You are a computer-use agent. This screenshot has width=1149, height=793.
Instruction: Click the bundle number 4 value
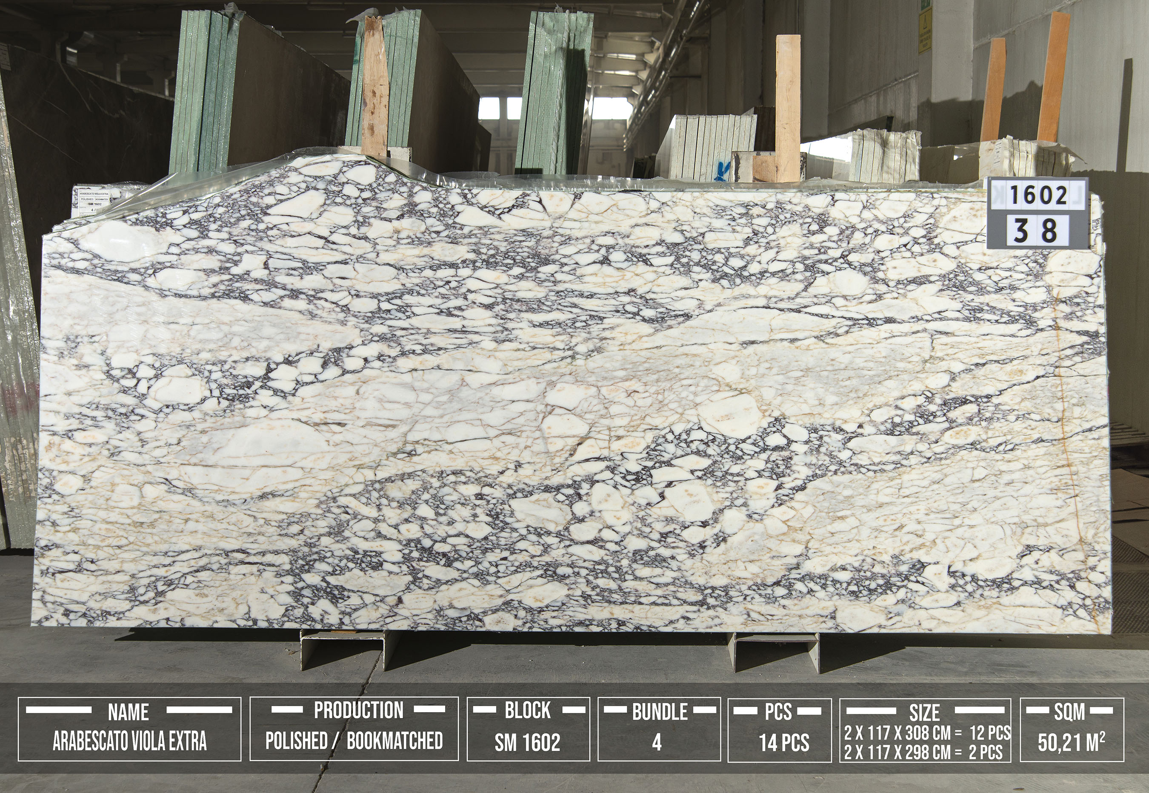tap(657, 743)
